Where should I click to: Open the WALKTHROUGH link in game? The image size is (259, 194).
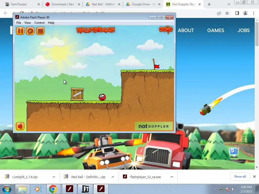click(95, 30)
